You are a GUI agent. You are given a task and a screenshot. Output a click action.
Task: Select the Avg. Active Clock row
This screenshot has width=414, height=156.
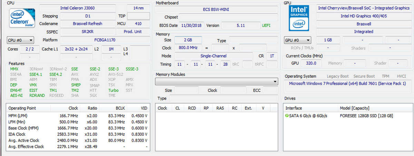[79, 141]
